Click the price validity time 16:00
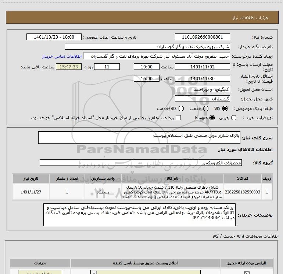This screenshot has height=274, width=283. coord(147,78)
